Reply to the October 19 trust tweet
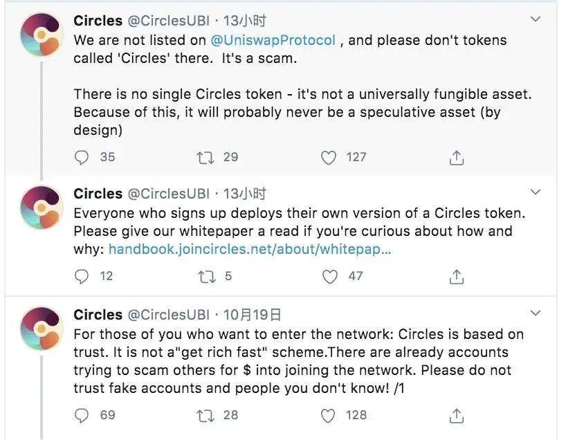The height and width of the screenshot is (440, 566). point(82,415)
